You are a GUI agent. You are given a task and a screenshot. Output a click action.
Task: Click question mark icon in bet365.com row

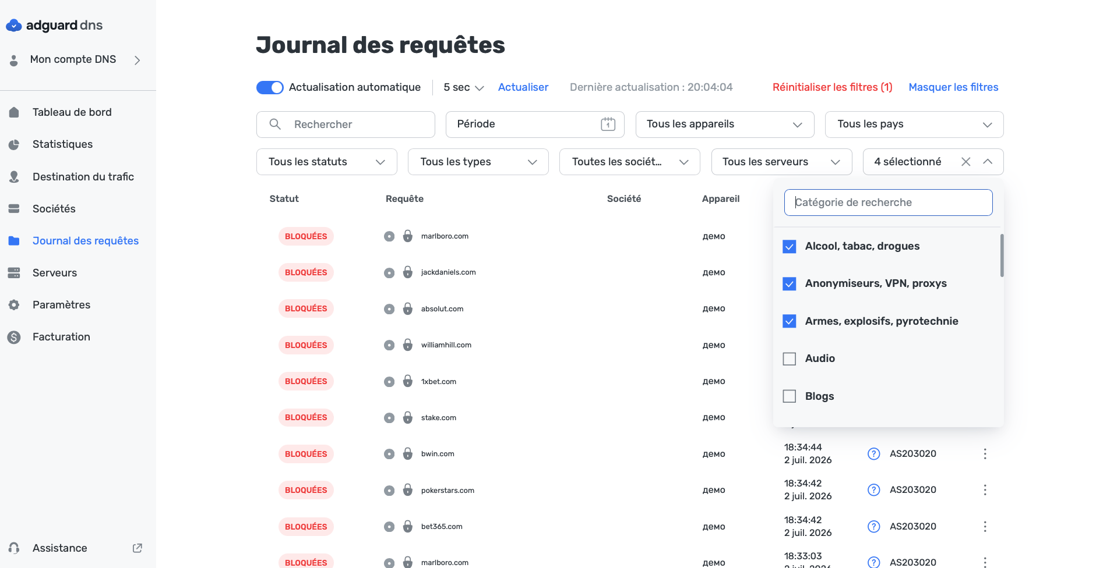pos(874,527)
